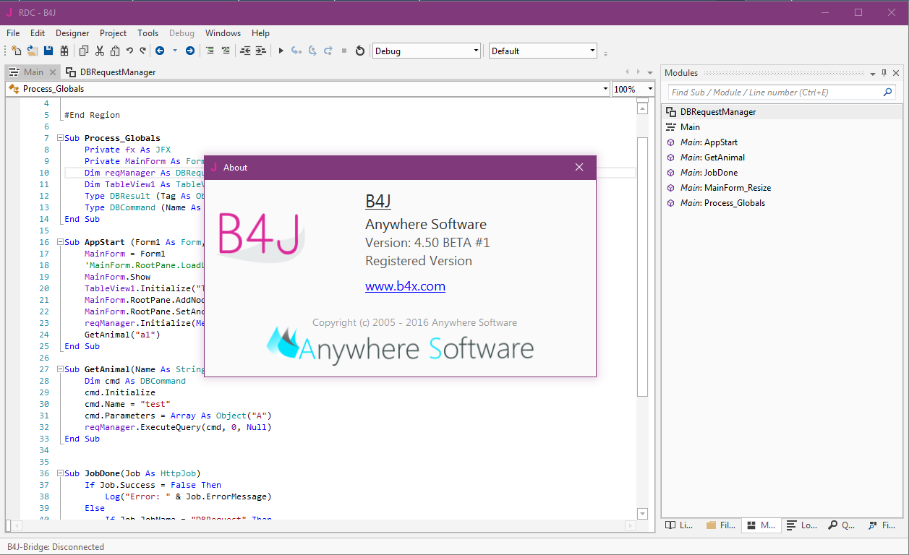
Task: Click the Cut scissors icon
Action: pos(99,51)
